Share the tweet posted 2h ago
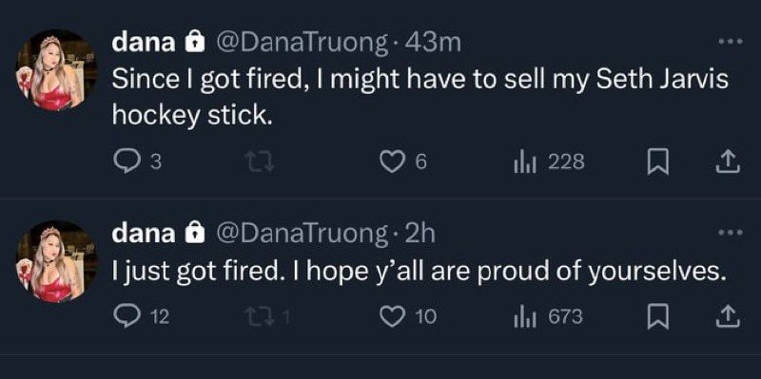The width and height of the screenshot is (761, 379). pyautogui.click(x=728, y=316)
